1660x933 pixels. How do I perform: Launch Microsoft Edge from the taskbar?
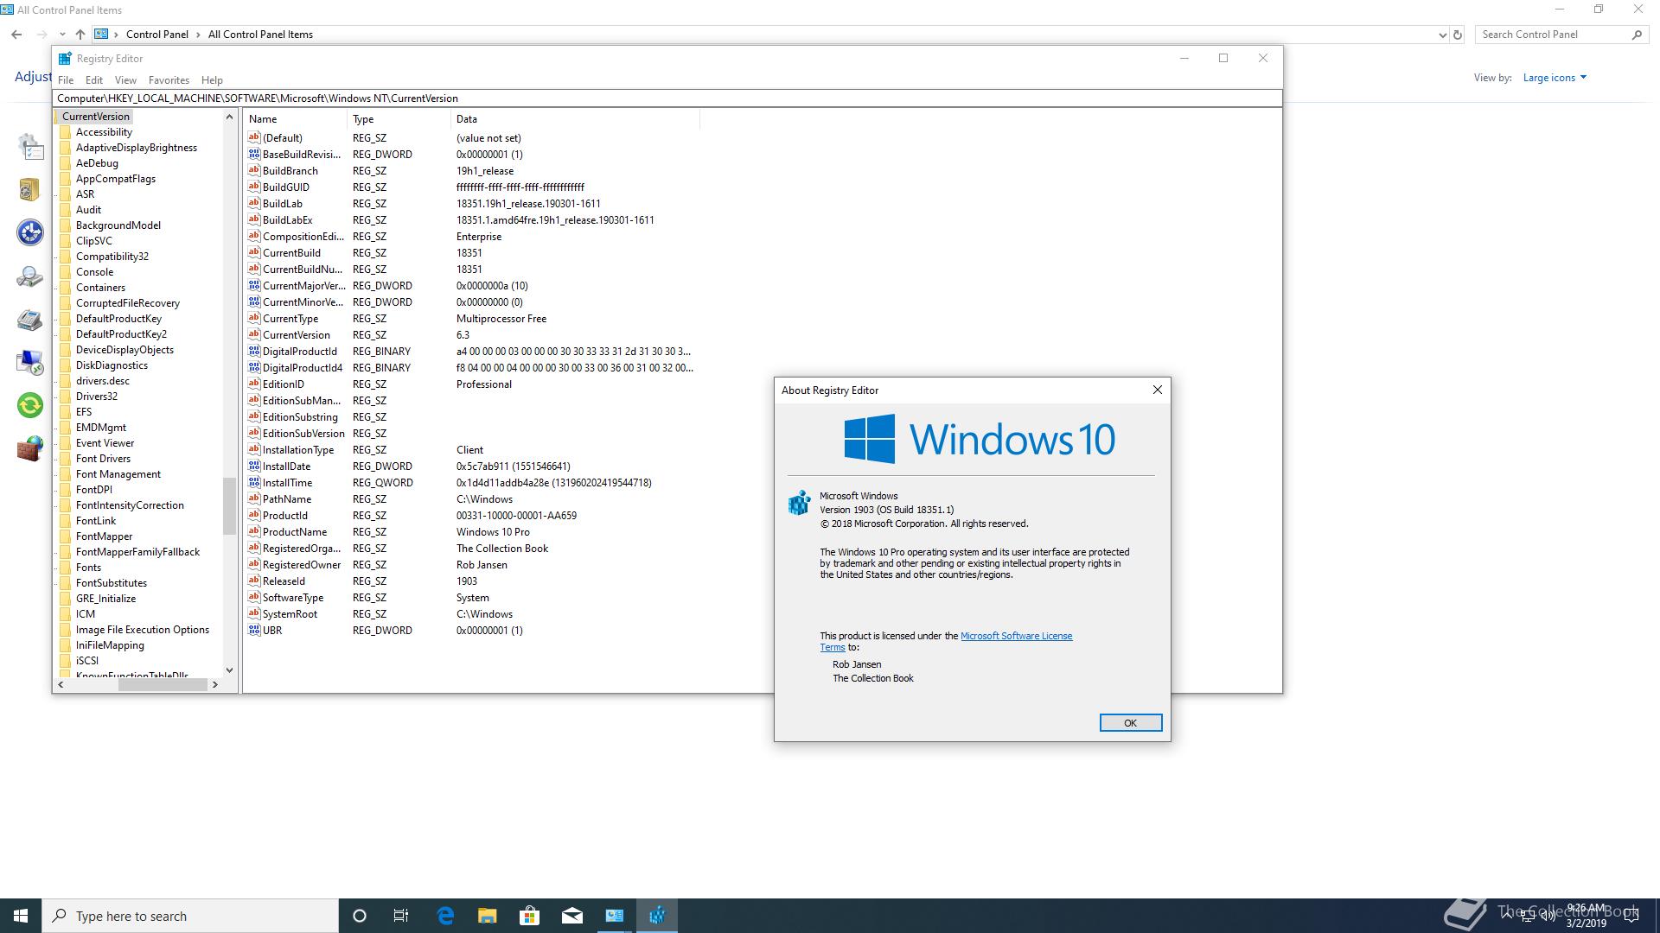pos(445,916)
